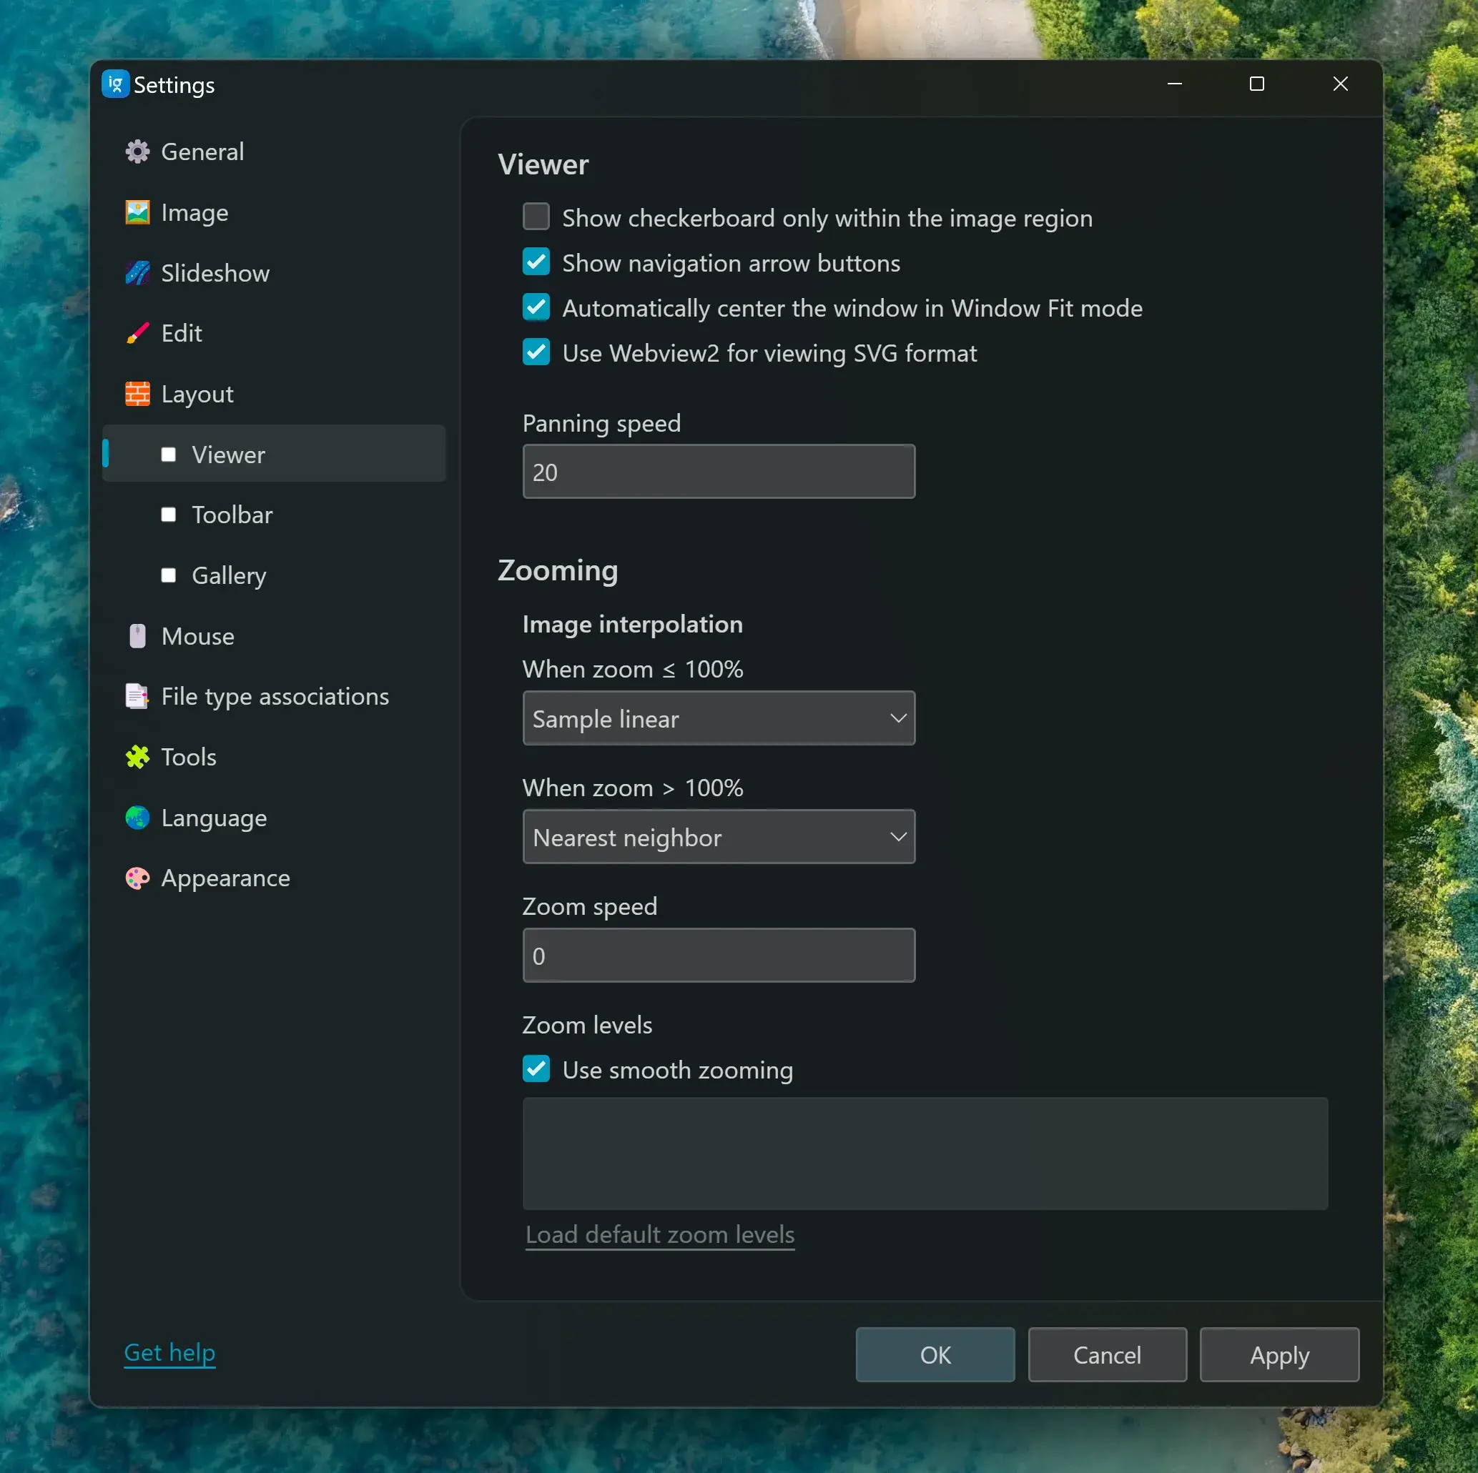
Task: Switch to the Toolbar settings page
Action: [232, 515]
